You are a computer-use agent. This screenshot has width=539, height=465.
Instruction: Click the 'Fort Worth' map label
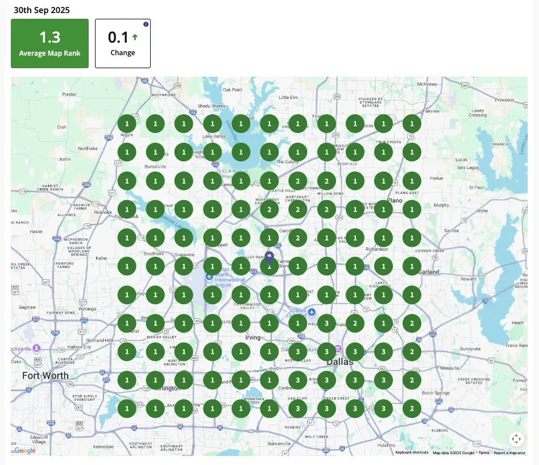coord(45,376)
